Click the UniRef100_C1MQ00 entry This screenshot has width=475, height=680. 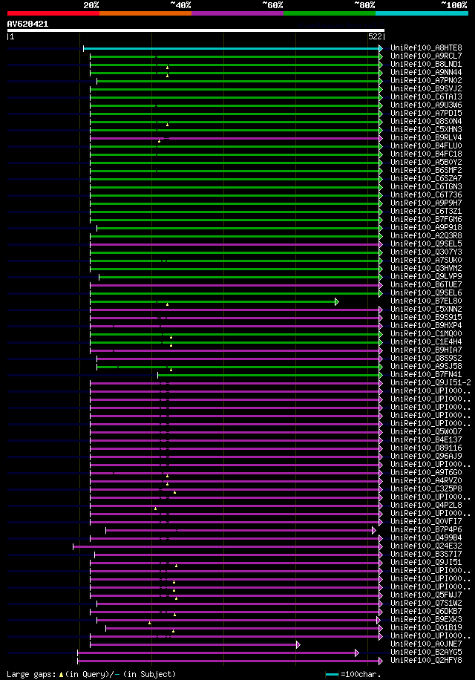[x=426, y=334]
